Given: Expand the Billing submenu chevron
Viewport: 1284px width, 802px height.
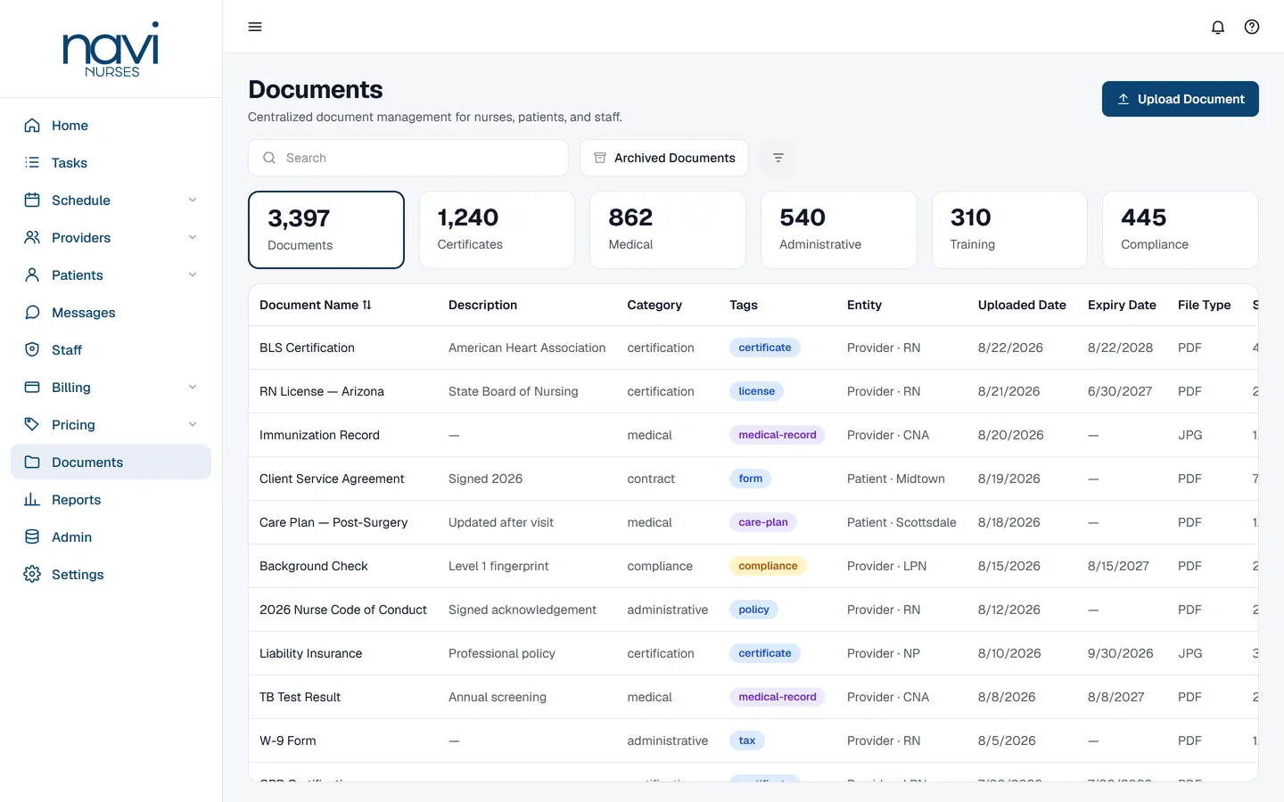Looking at the screenshot, I should tap(193, 388).
